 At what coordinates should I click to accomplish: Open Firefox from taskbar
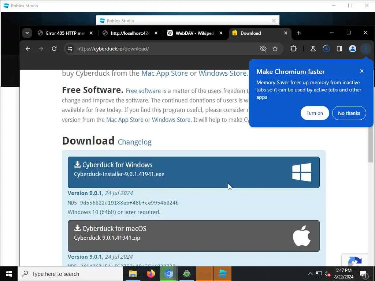click(x=151, y=274)
